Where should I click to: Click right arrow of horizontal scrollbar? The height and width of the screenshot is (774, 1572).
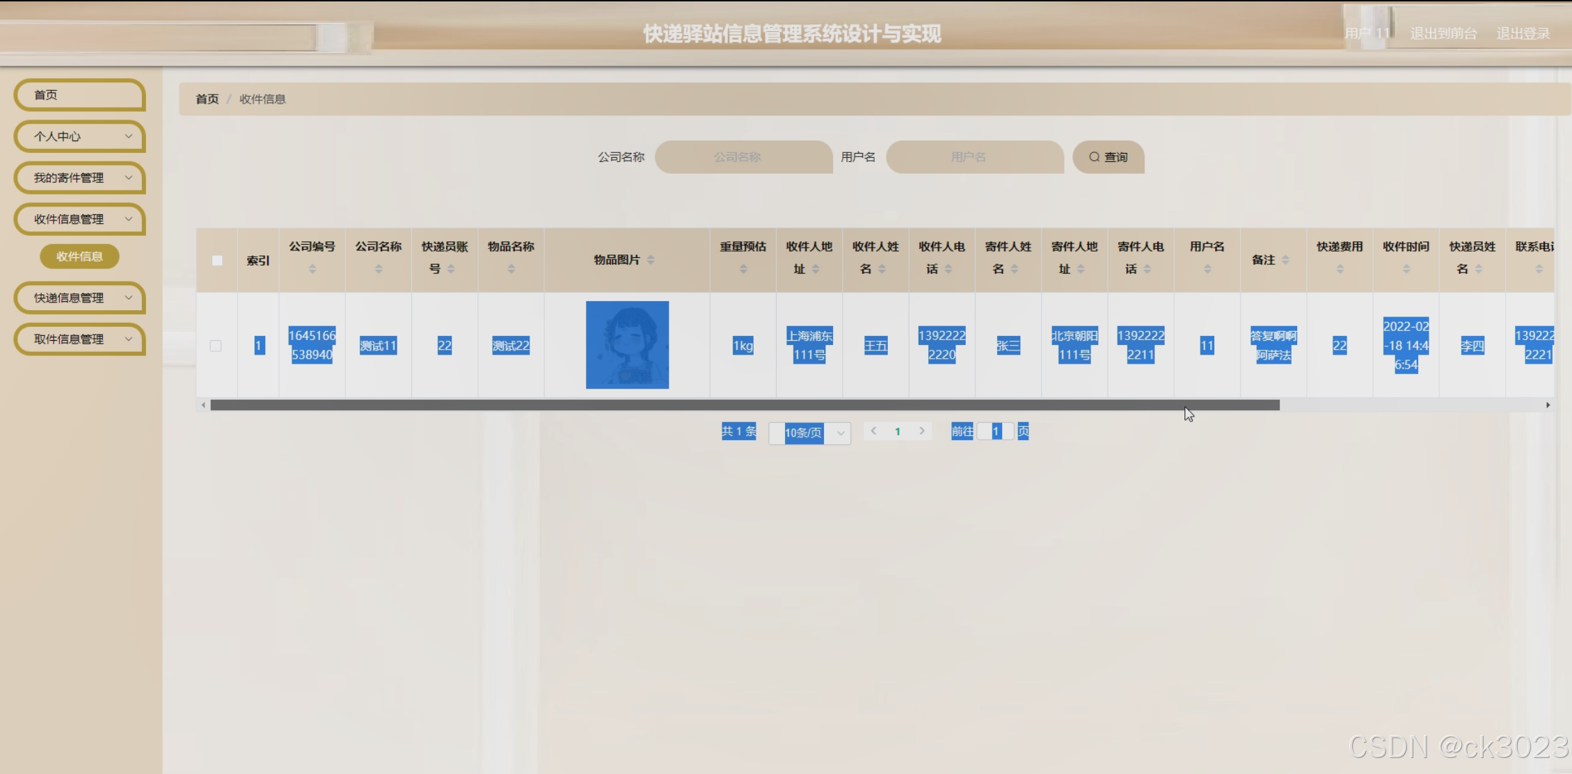point(1548,405)
